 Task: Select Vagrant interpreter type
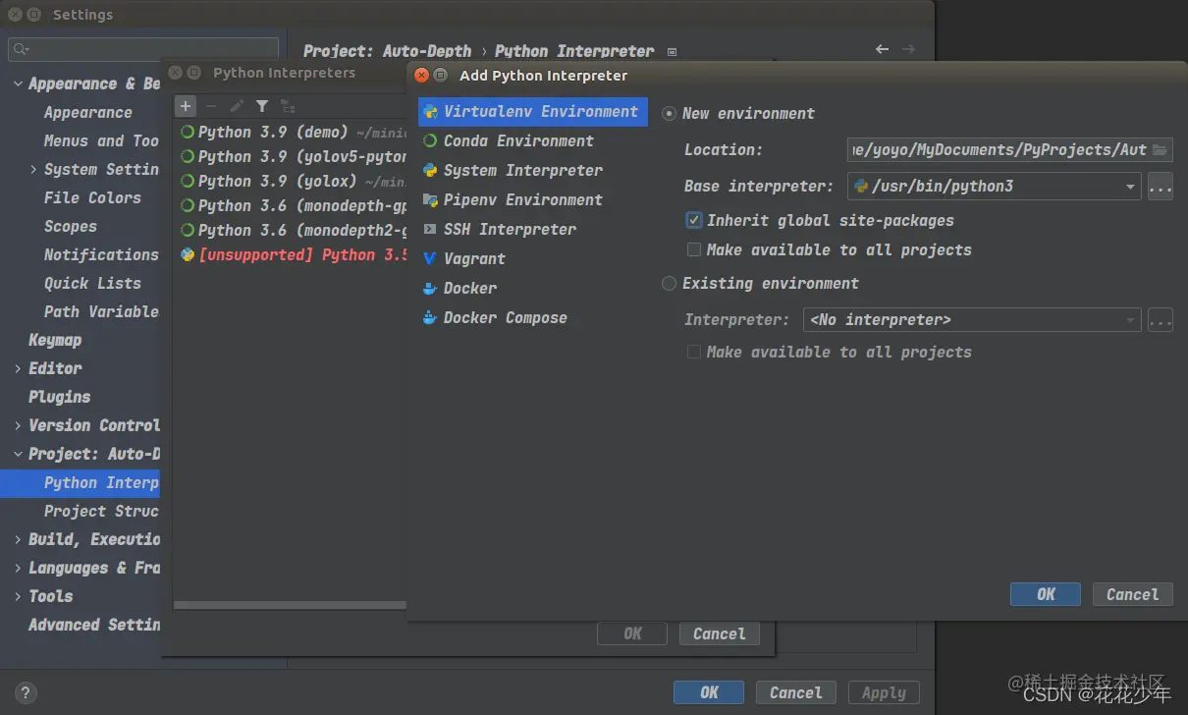[x=532, y=258]
